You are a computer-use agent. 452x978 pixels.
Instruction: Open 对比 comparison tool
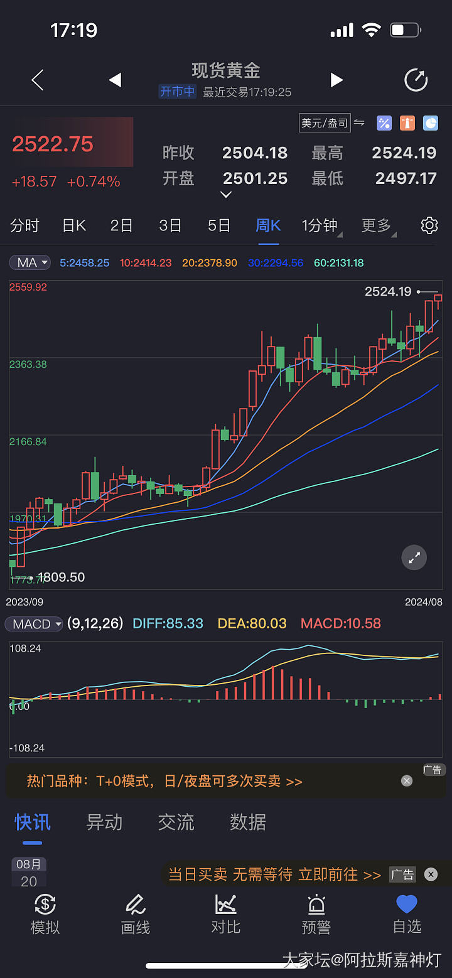(x=226, y=914)
